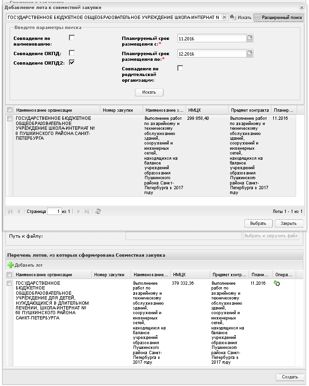Screen dimensions: 309x386
Task: Click the Опера… column header
Action: 284,274
